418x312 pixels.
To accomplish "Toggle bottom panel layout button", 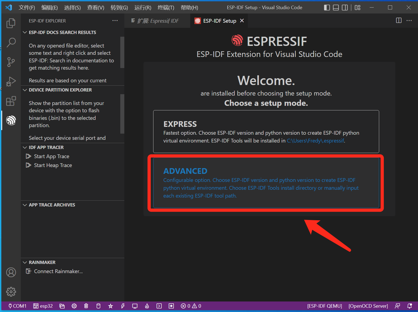I will [x=336, y=8].
